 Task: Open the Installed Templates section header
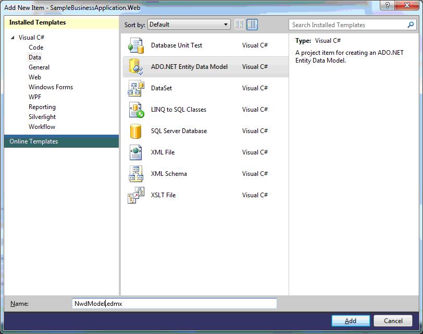(61, 22)
